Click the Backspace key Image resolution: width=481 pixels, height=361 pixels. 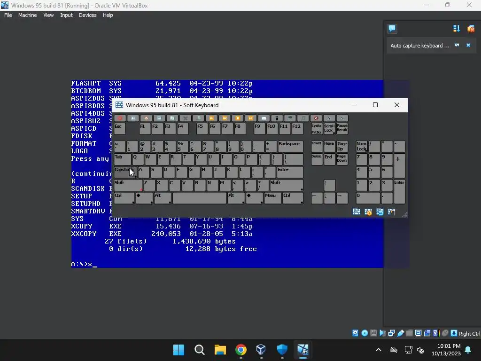click(x=290, y=147)
